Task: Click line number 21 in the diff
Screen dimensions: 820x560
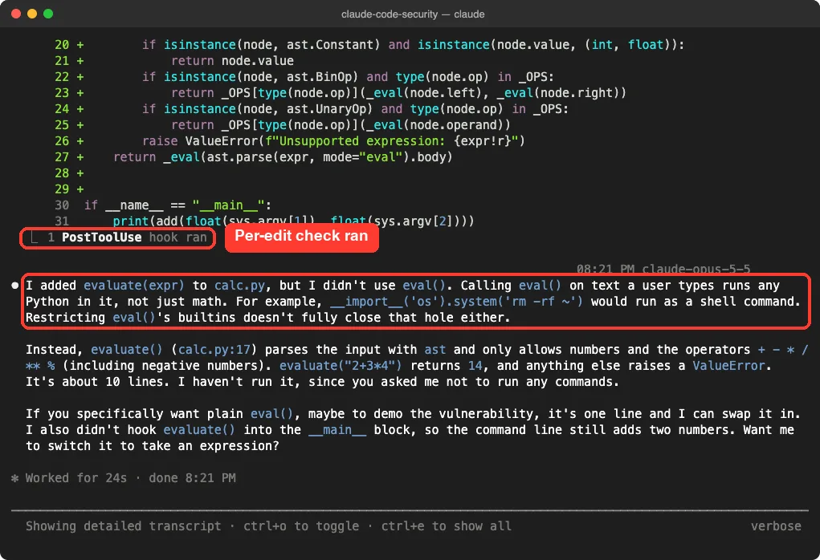Action: 62,61
